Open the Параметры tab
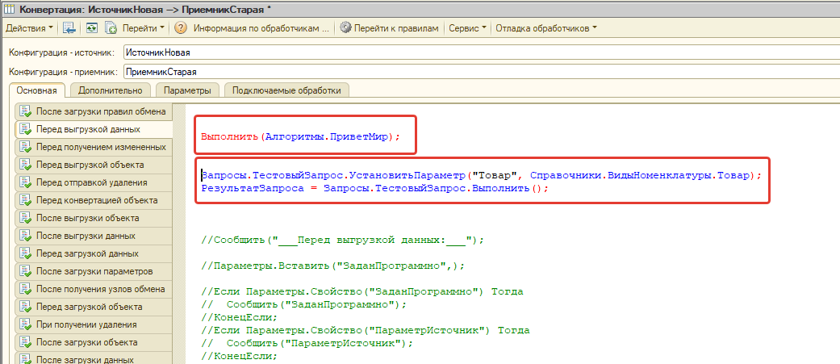The width and height of the screenshot is (840, 364). [x=187, y=90]
